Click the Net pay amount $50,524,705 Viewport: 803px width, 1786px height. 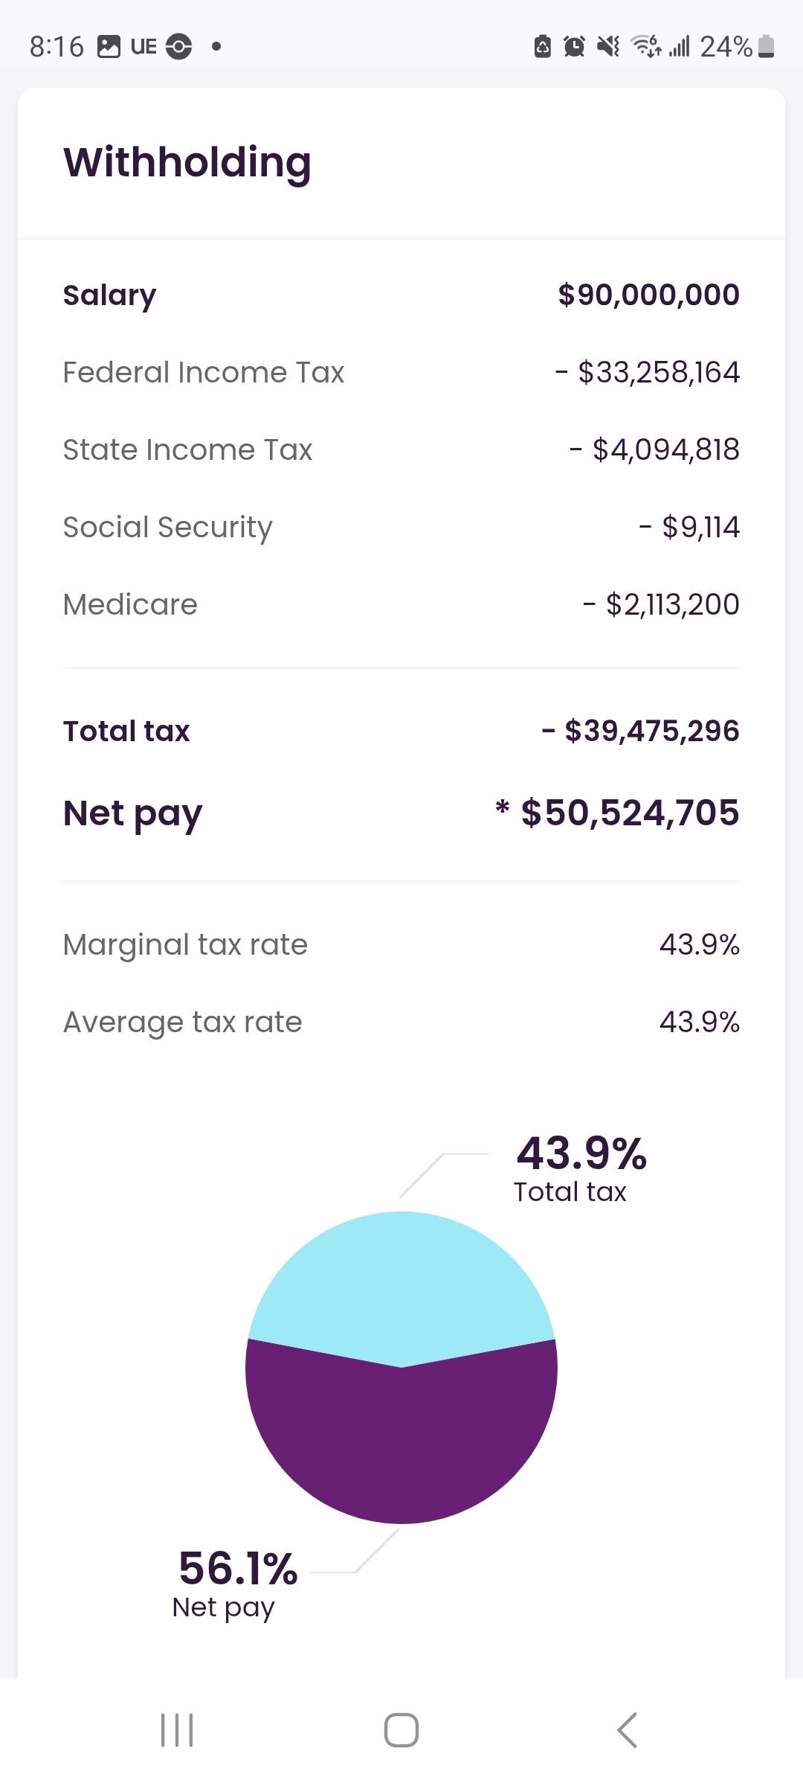[629, 813]
